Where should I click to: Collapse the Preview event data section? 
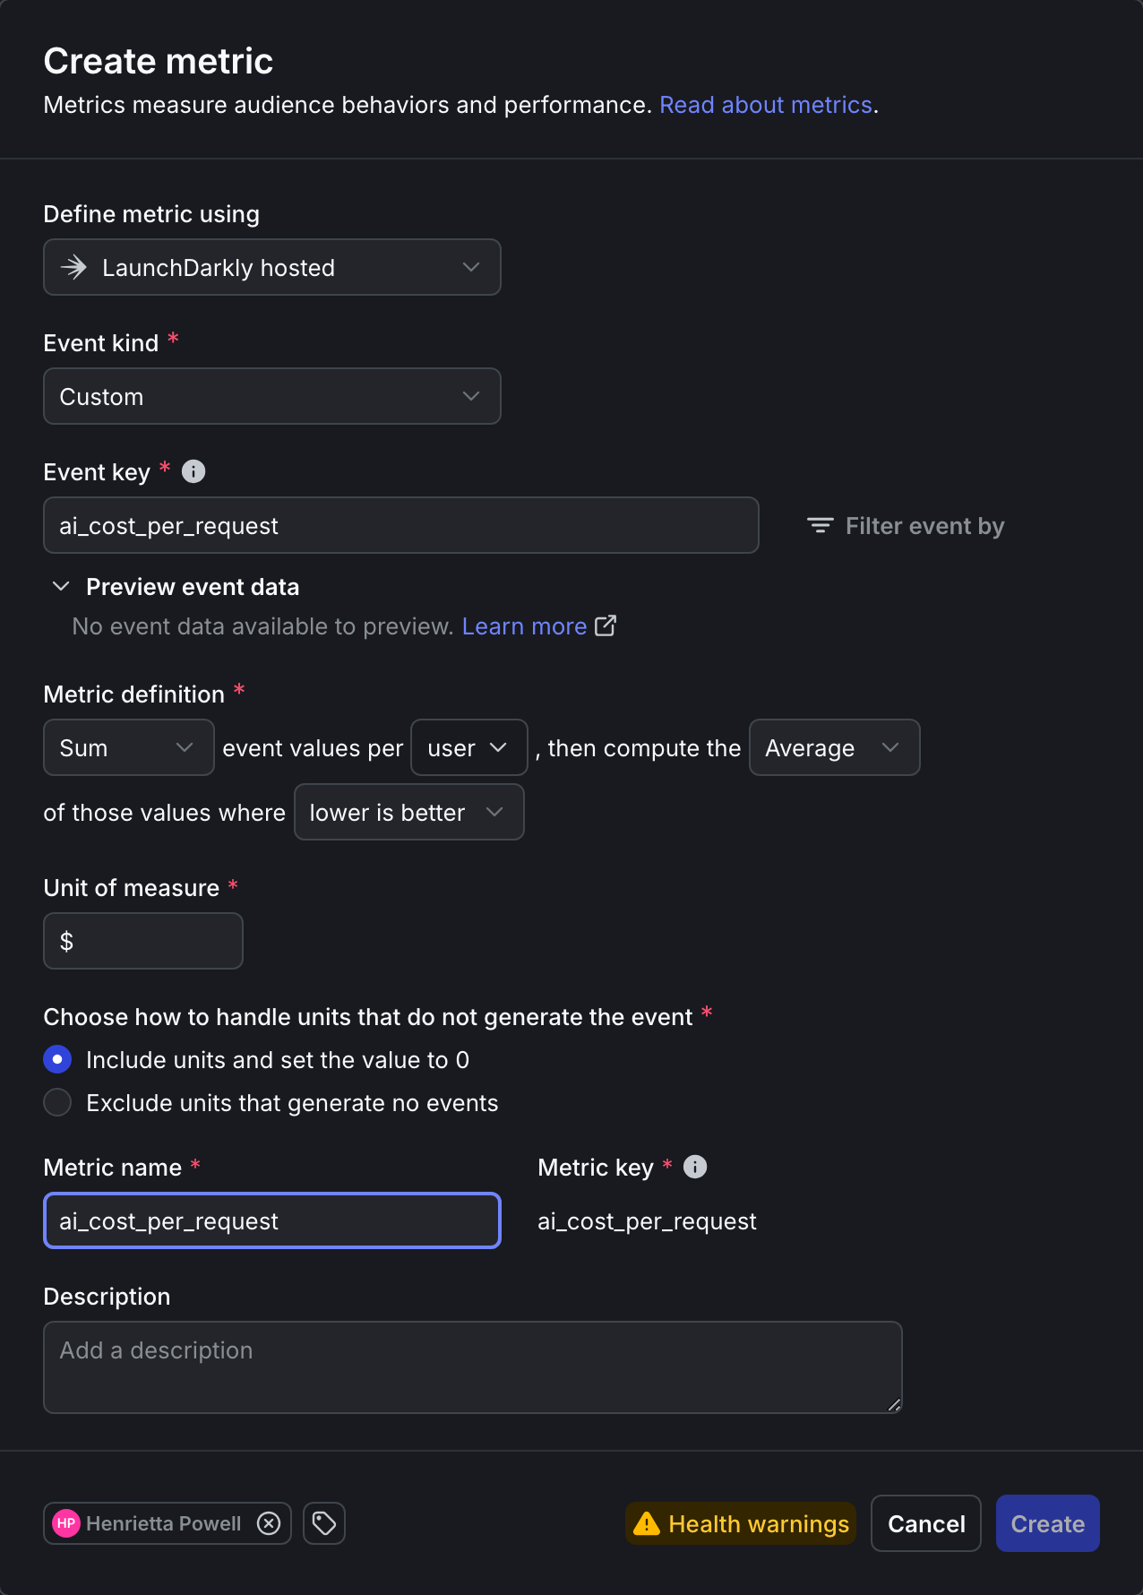tap(61, 586)
